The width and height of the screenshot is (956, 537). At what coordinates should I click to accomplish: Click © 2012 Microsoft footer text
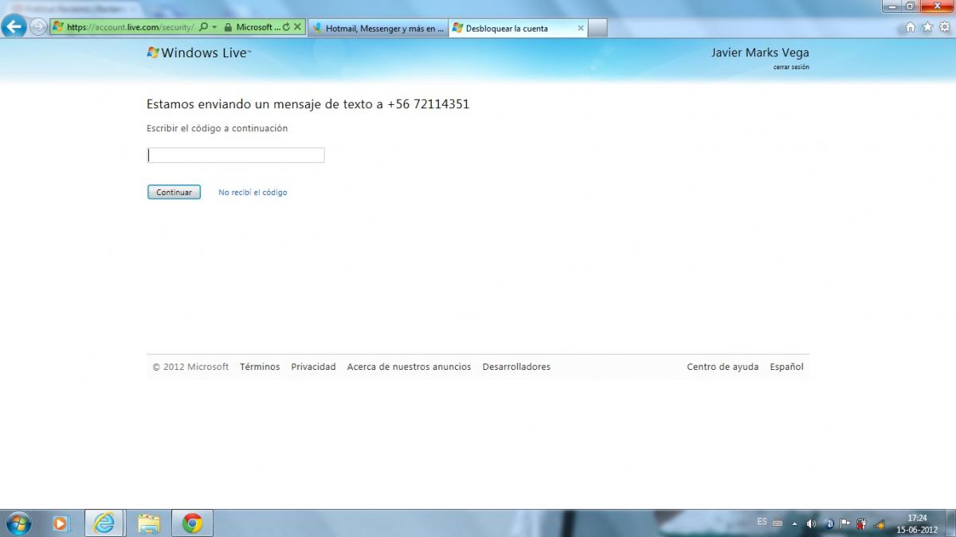[190, 367]
